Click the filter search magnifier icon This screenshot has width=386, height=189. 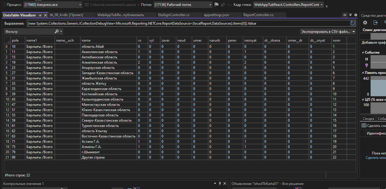56,31
